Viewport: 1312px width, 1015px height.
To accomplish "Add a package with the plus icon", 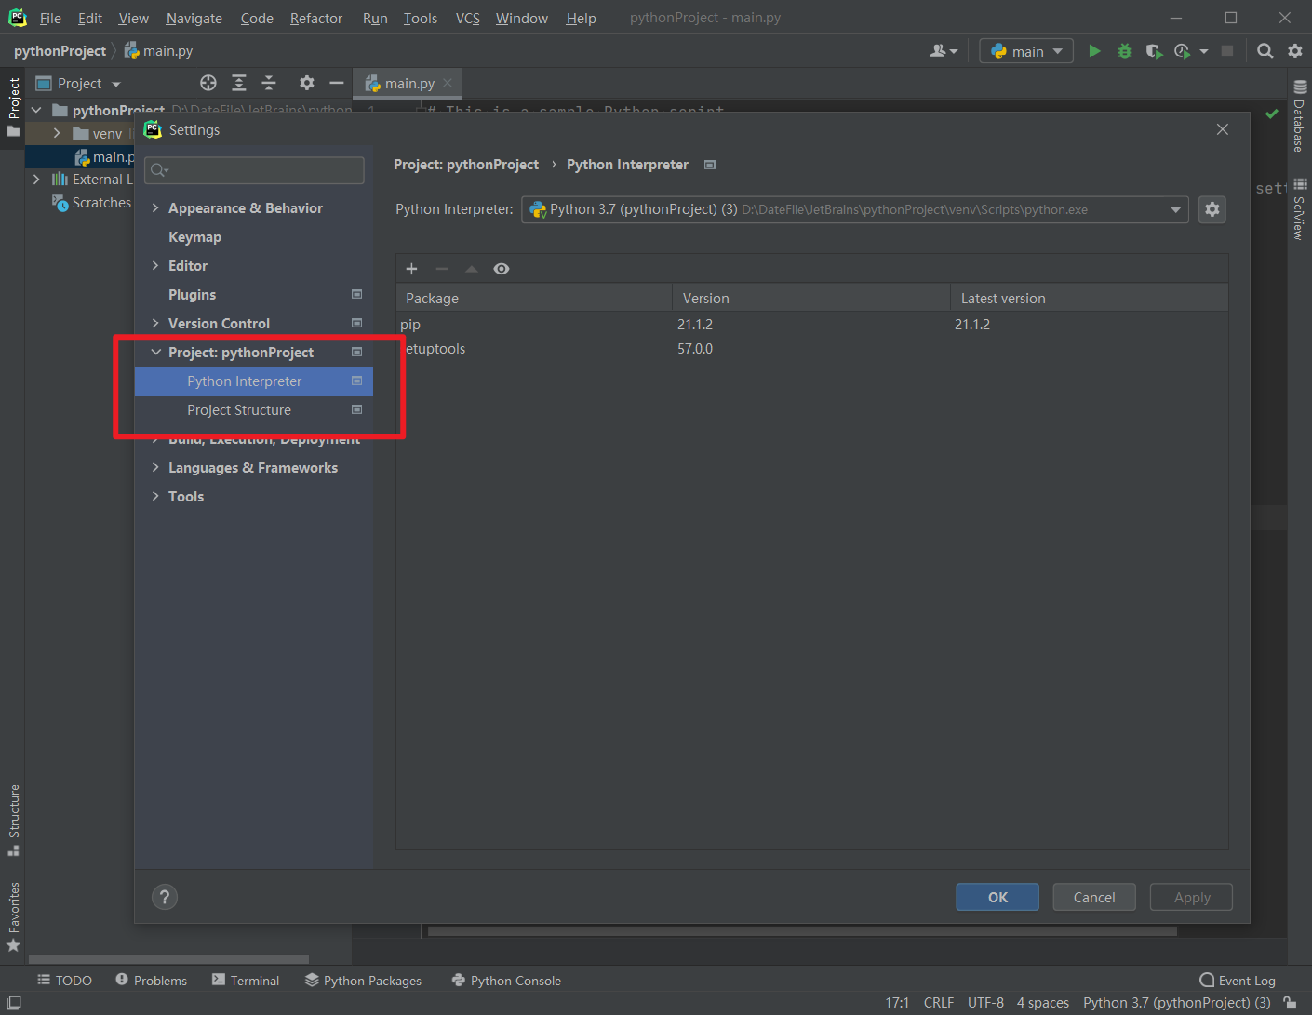I will point(411,269).
